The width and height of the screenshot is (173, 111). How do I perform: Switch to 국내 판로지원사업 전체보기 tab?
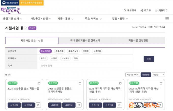click(85, 41)
